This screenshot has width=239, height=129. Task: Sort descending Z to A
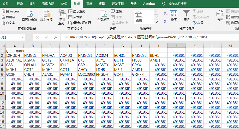click(x=166, y=20)
